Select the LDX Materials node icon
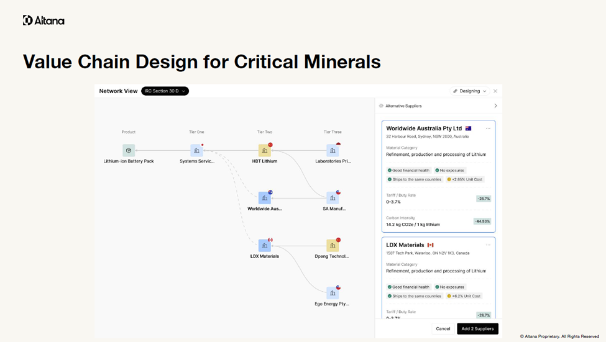606x342 pixels. pos(264,246)
